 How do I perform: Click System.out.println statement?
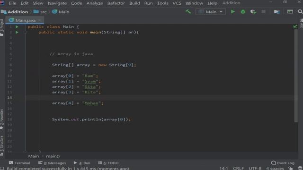(x=91, y=119)
